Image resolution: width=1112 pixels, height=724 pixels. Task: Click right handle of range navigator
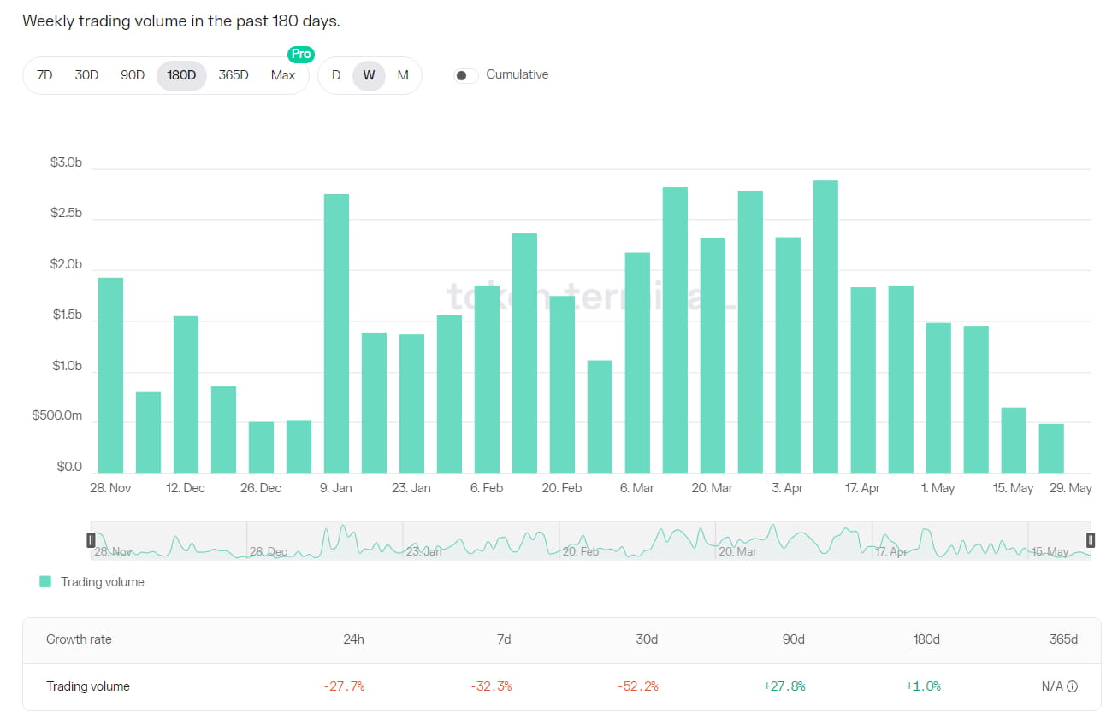coord(1091,540)
